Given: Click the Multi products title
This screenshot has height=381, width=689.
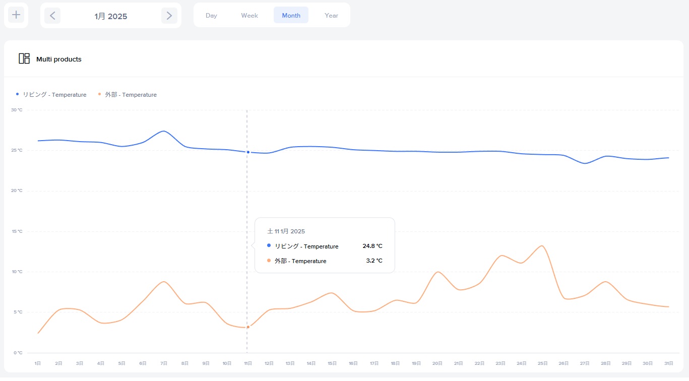Looking at the screenshot, I should pyautogui.click(x=58, y=59).
